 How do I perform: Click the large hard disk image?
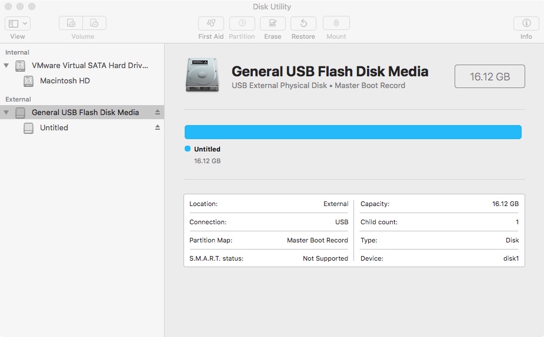202,75
